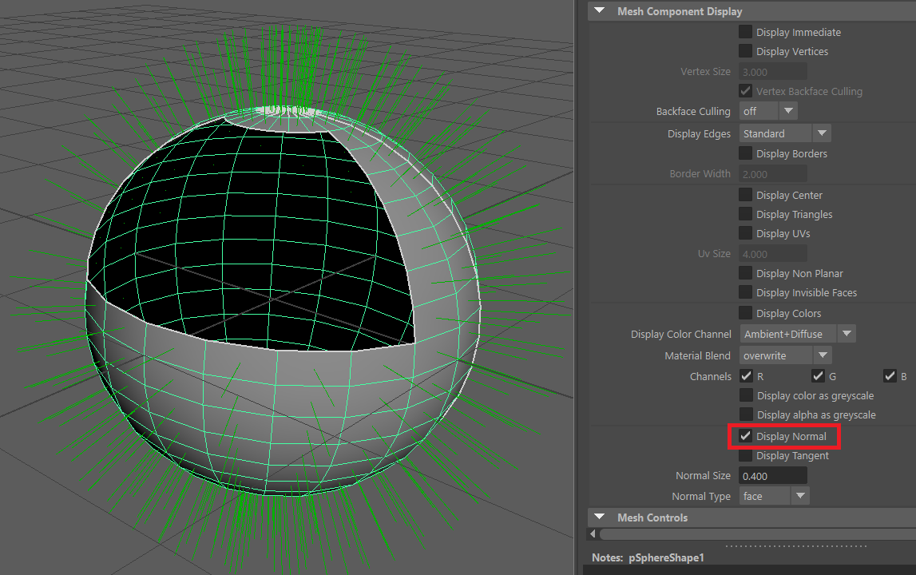Collapse the Mesh Component Display section

(599, 11)
